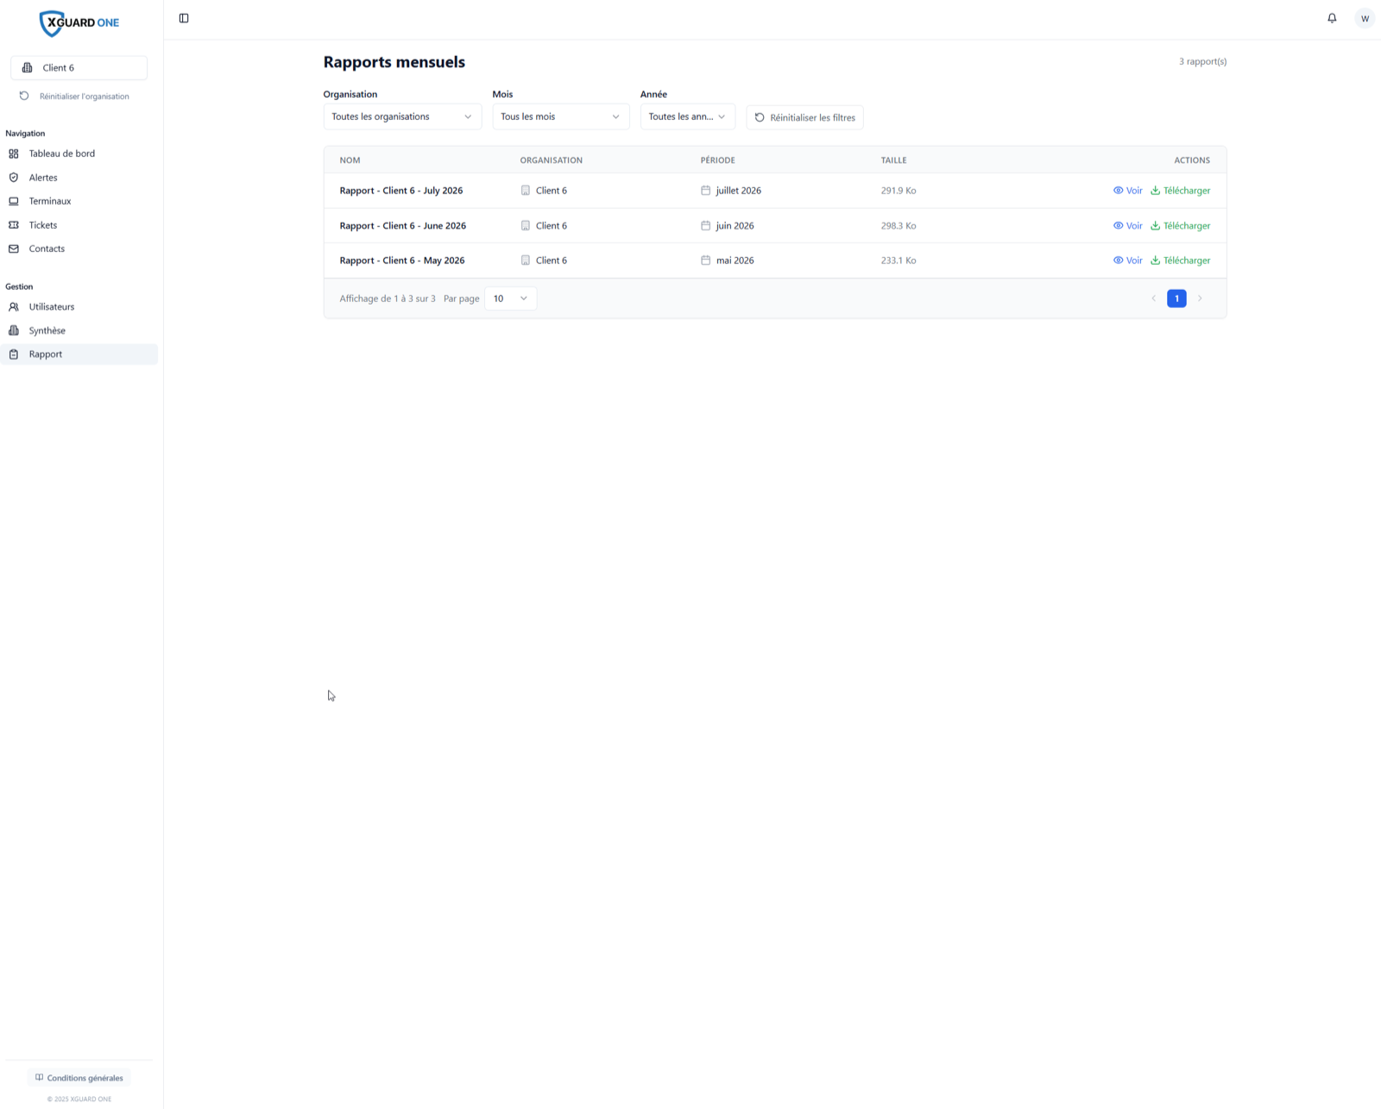Screen dimensions: 1381x1109
Task: Click Réinitialiser l'organisation
Action: click(x=75, y=97)
